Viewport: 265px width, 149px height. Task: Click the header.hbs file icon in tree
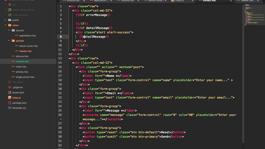pos(17,51)
